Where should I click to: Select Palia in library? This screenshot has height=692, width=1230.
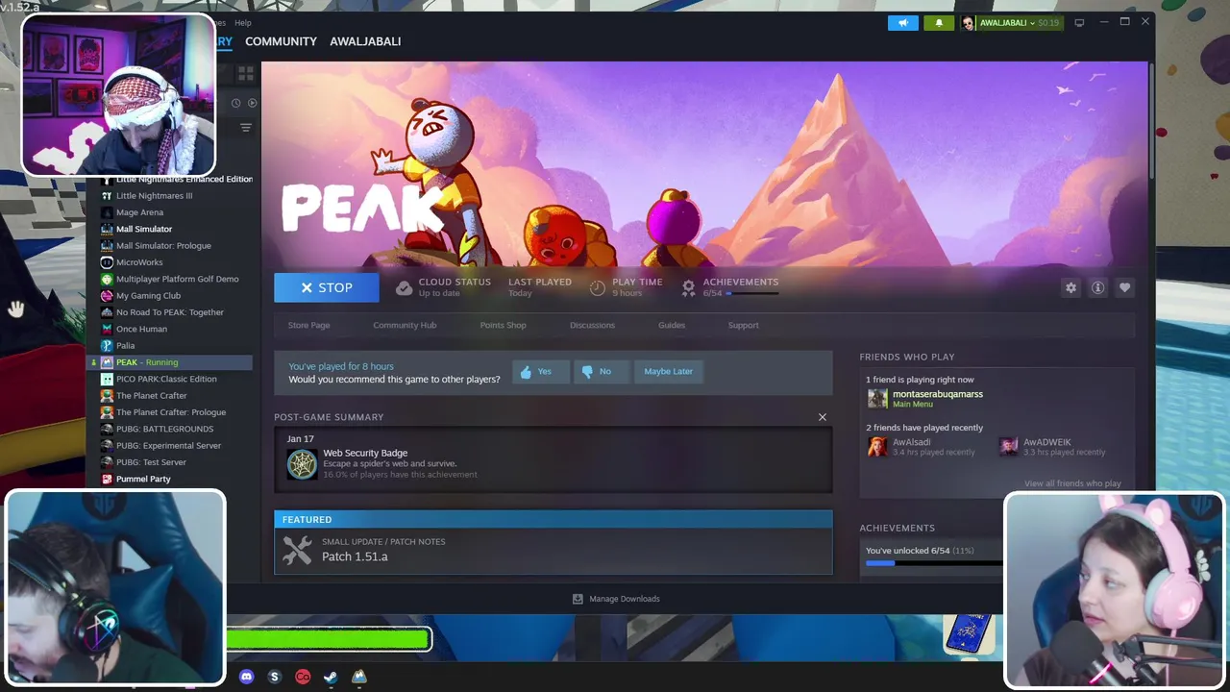point(125,345)
